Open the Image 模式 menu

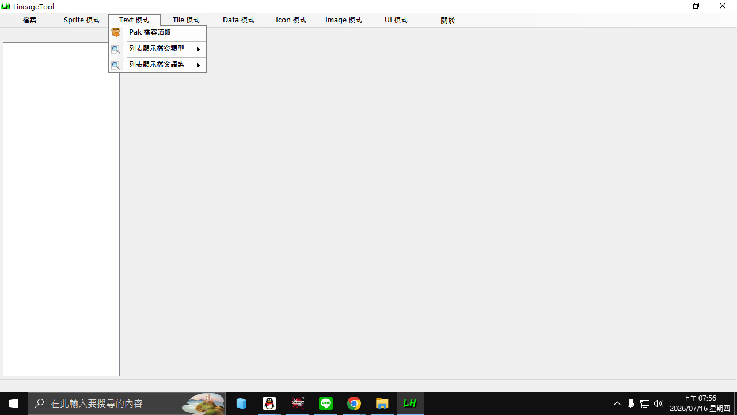(344, 20)
